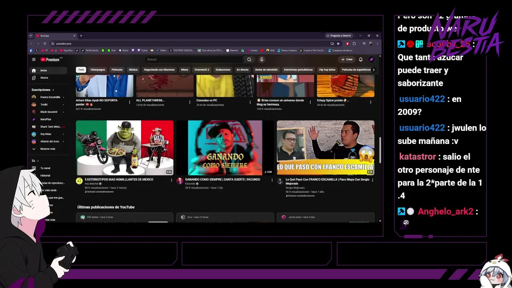Reload the page in the browser
Screen dimensions: 512x288
pos(44,44)
